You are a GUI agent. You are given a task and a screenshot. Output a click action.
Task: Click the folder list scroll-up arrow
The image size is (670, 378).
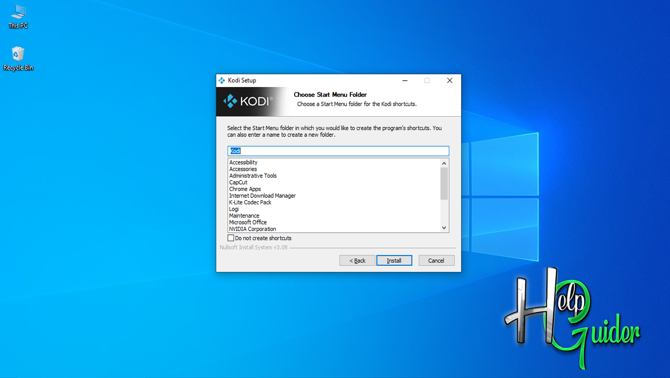point(444,163)
